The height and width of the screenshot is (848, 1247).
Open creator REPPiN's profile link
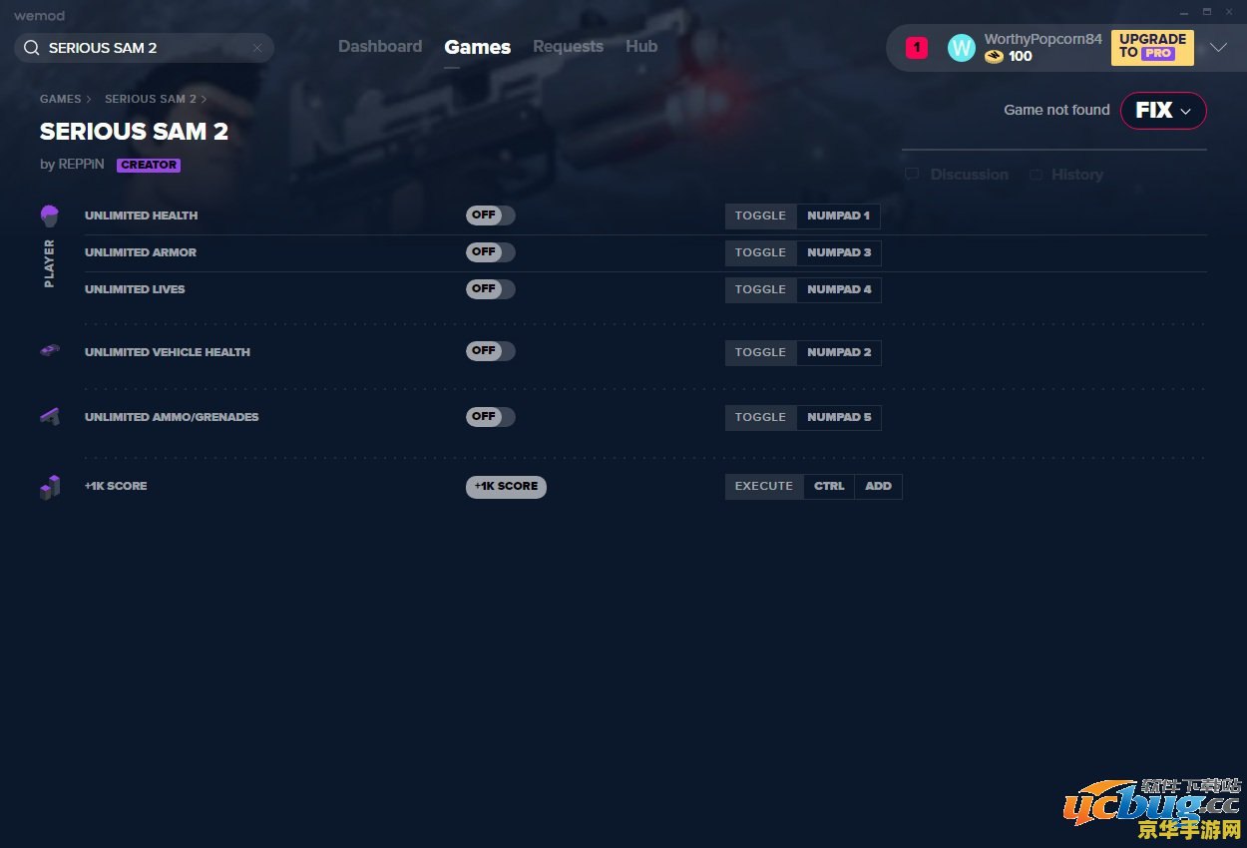pyautogui.click(x=81, y=165)
